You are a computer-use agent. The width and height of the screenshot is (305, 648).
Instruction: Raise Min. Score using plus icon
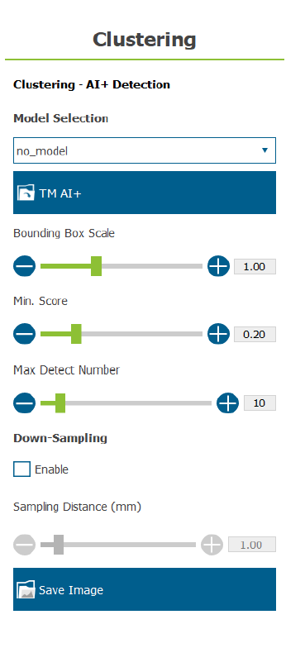pos(218,334)
